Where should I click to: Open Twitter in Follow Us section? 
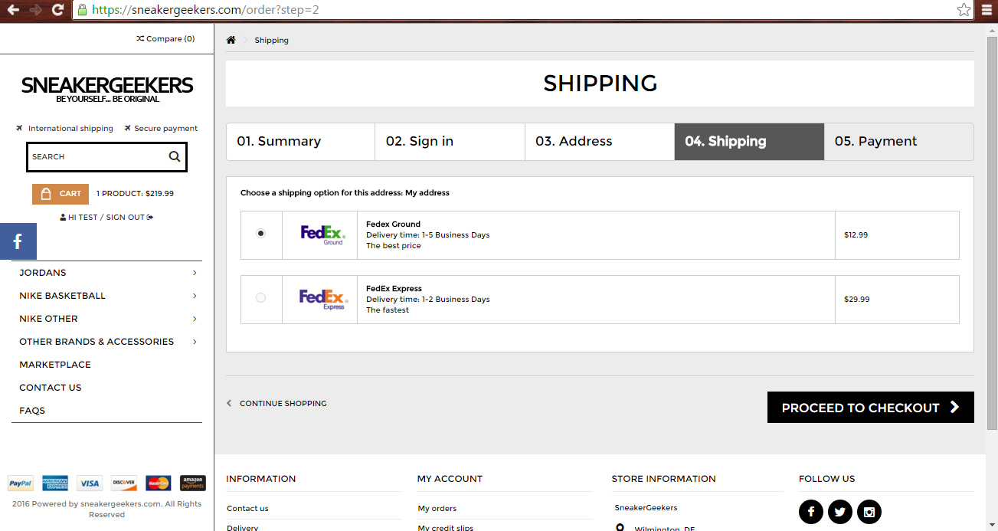839,512
